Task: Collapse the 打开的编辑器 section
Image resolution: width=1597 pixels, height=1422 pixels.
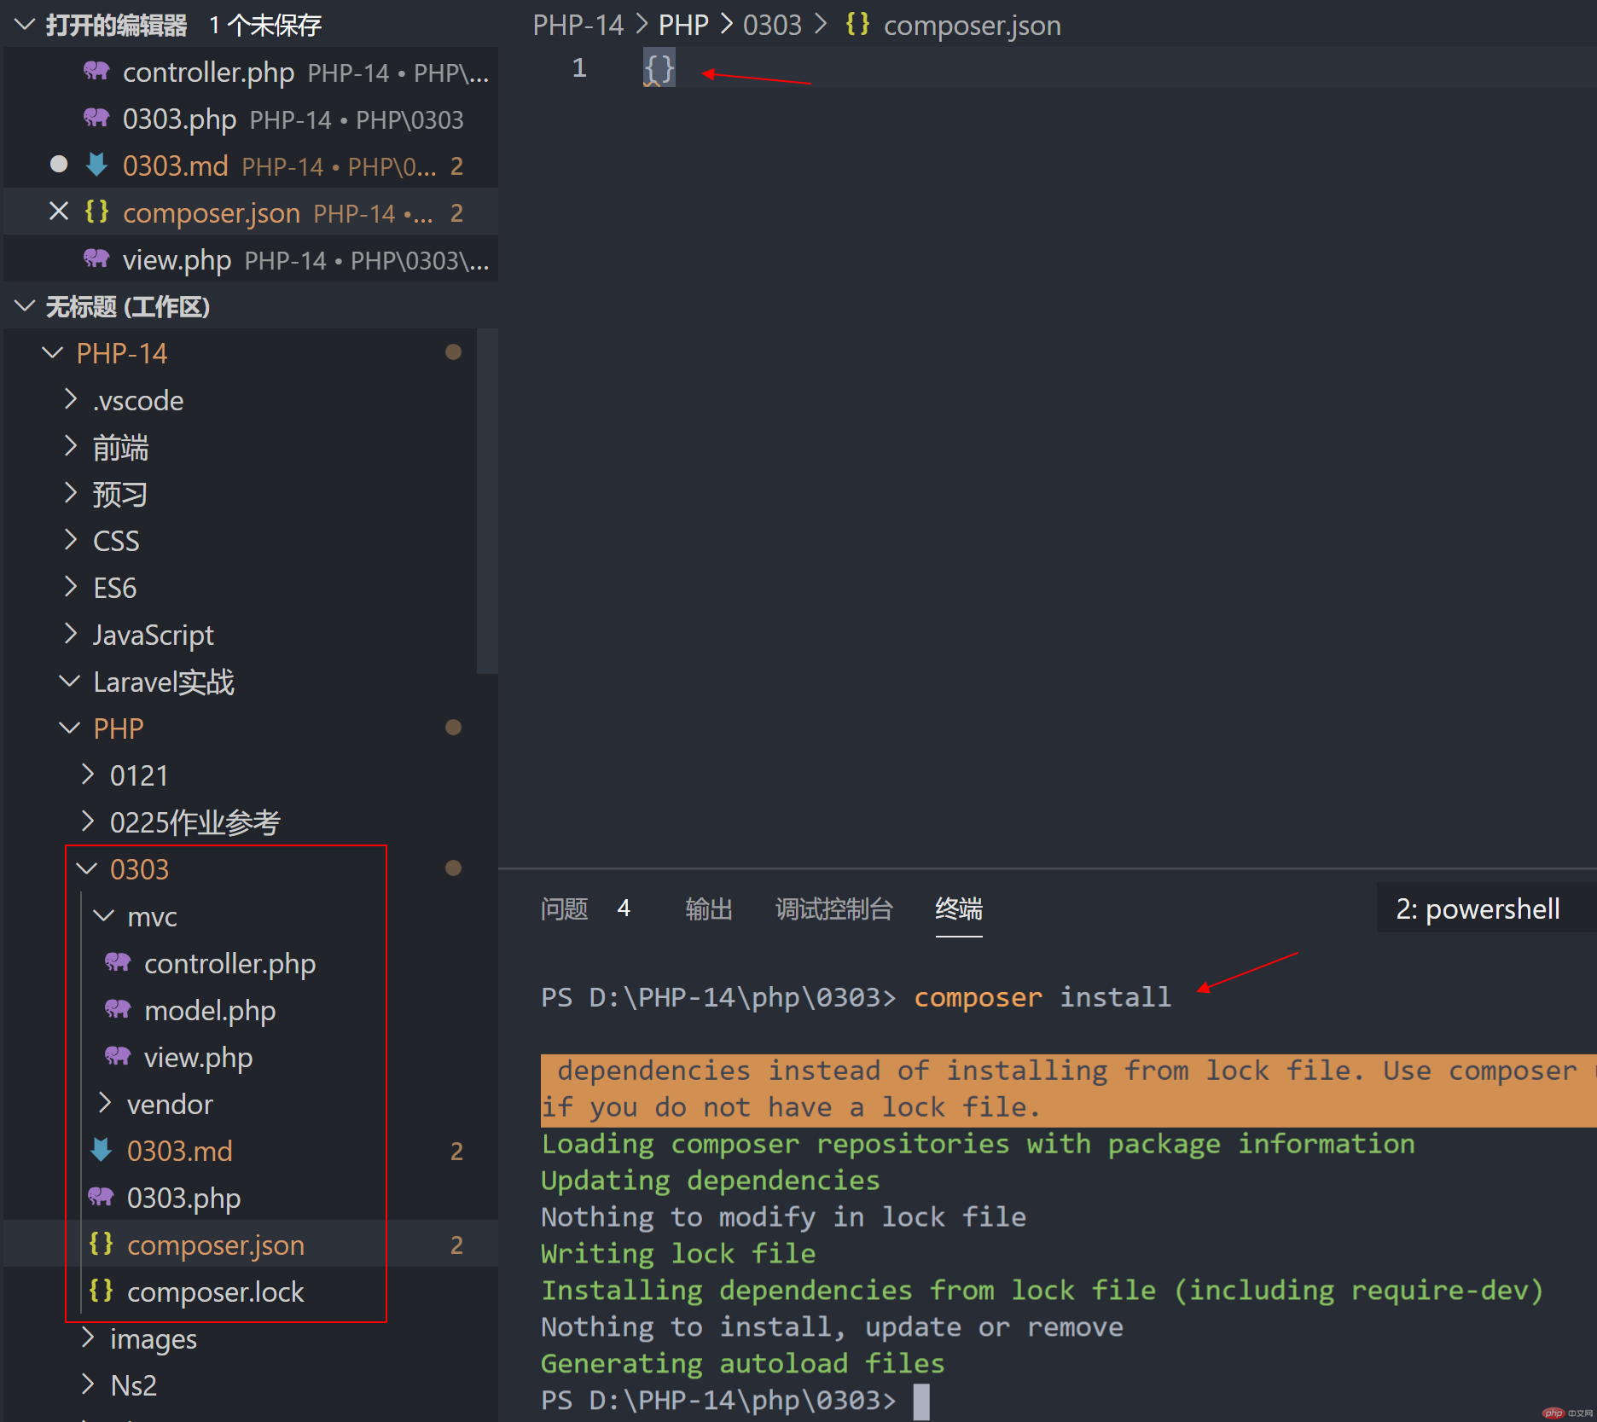Action: tap(26, 25)
